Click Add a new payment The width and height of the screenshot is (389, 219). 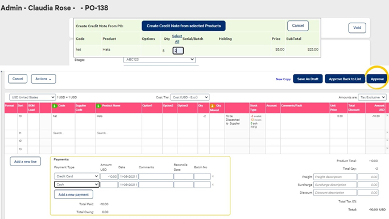coord(73,195)
